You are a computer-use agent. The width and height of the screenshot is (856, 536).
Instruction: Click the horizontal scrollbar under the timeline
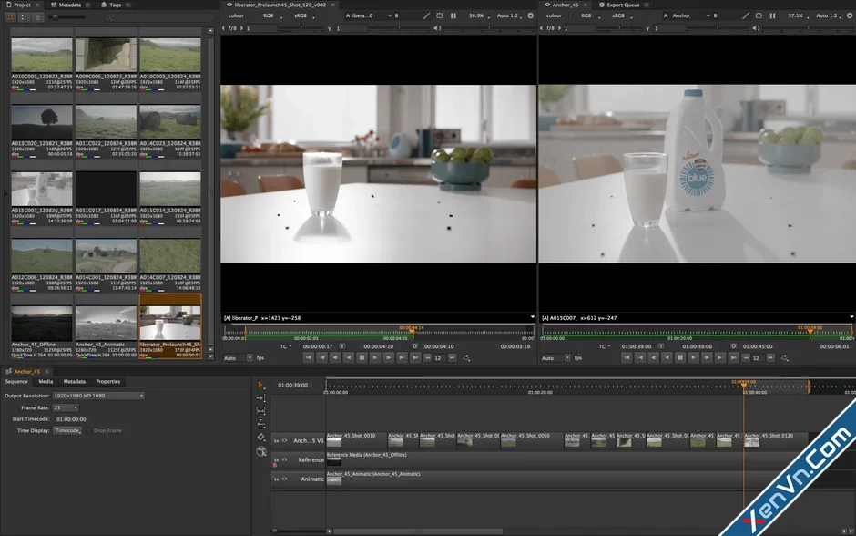click(418, 531)
